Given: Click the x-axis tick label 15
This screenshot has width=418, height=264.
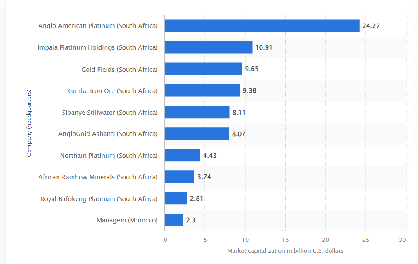Looking at the screenshot, I should (286, 240).
